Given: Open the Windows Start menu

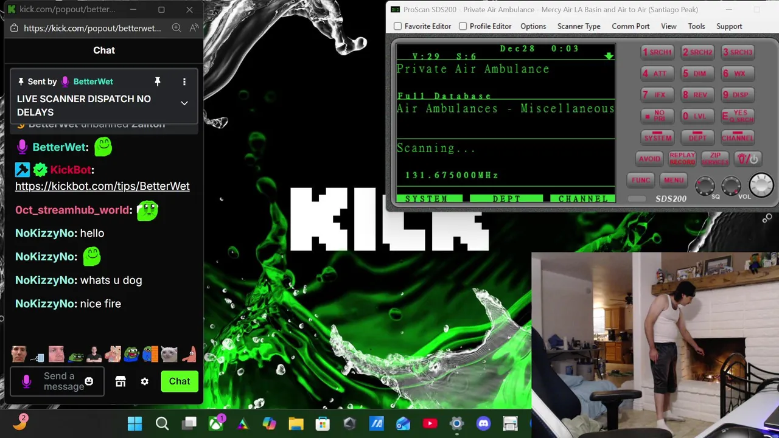Looking at the screenshot, I should pyautogui.click(x=135, y=423).
